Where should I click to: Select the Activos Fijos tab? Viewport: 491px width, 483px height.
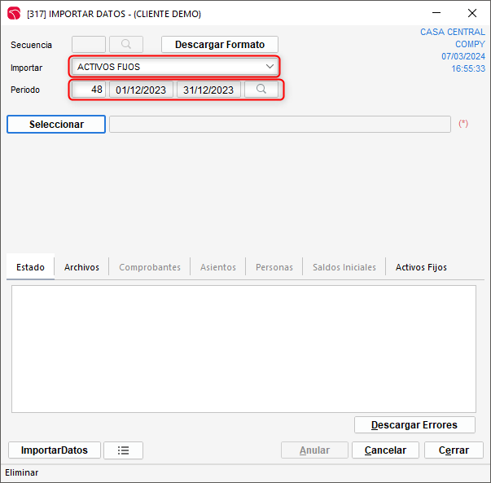(421, 267)
